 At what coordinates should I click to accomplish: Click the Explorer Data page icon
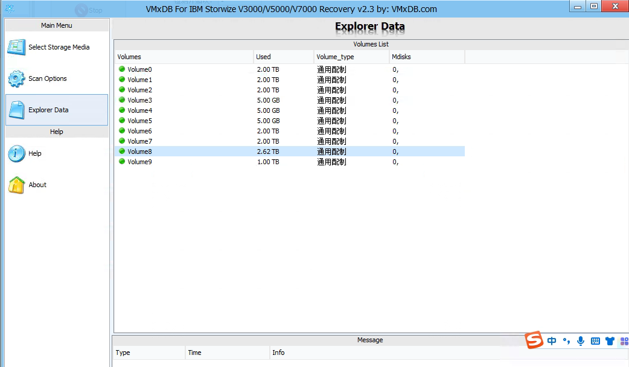click(x=17, y=110)
